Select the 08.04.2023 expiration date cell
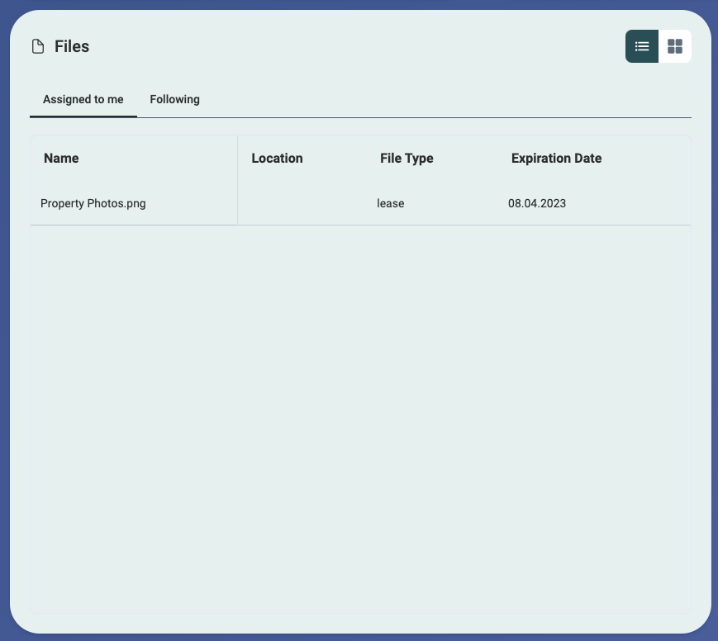This screenshot has width=718, height=641. [x=537, y=203]
